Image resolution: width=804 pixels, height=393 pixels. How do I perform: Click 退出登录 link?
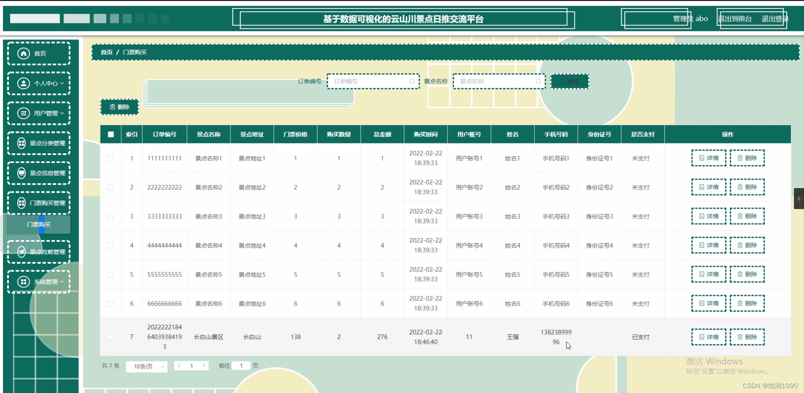[x=775, y=19]
